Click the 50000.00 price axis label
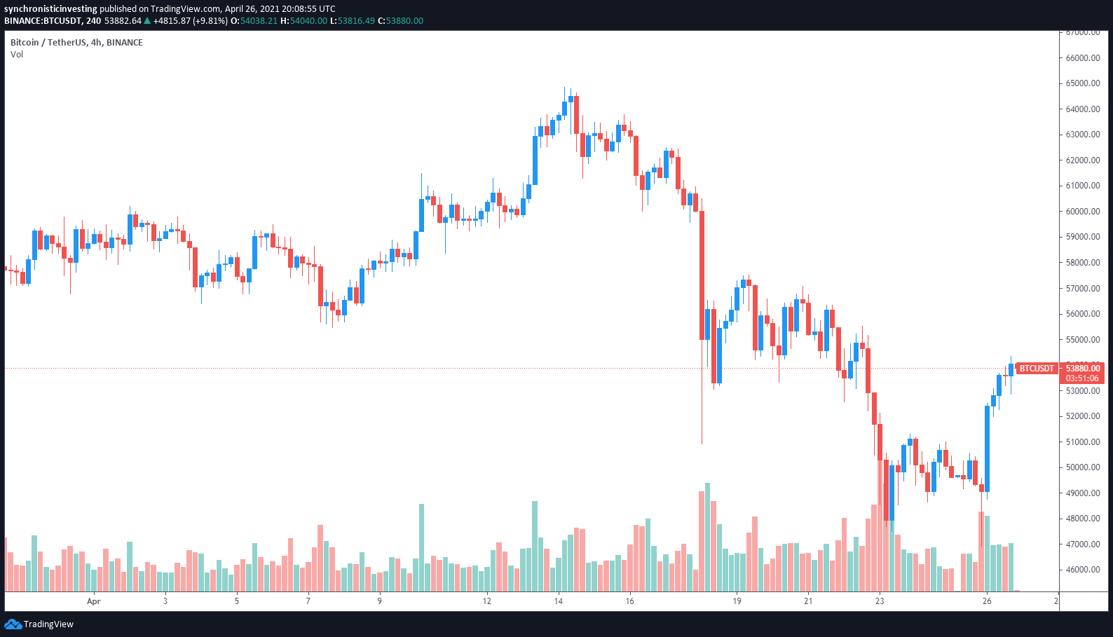The height and width of the screenshot is (637, 1113). point(1083,467)
